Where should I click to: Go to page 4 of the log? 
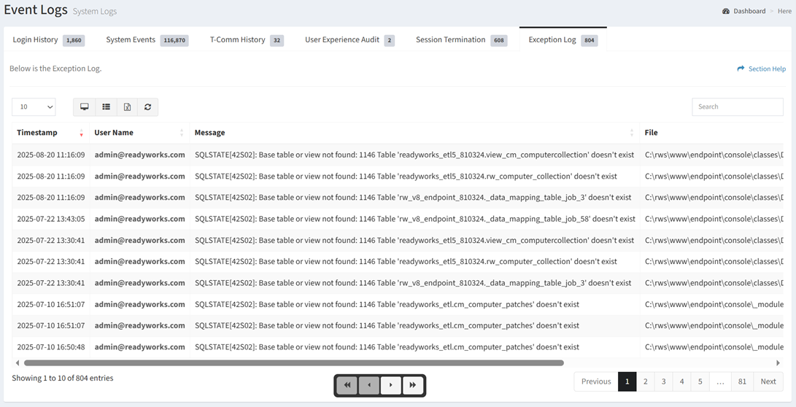point(681,381)
